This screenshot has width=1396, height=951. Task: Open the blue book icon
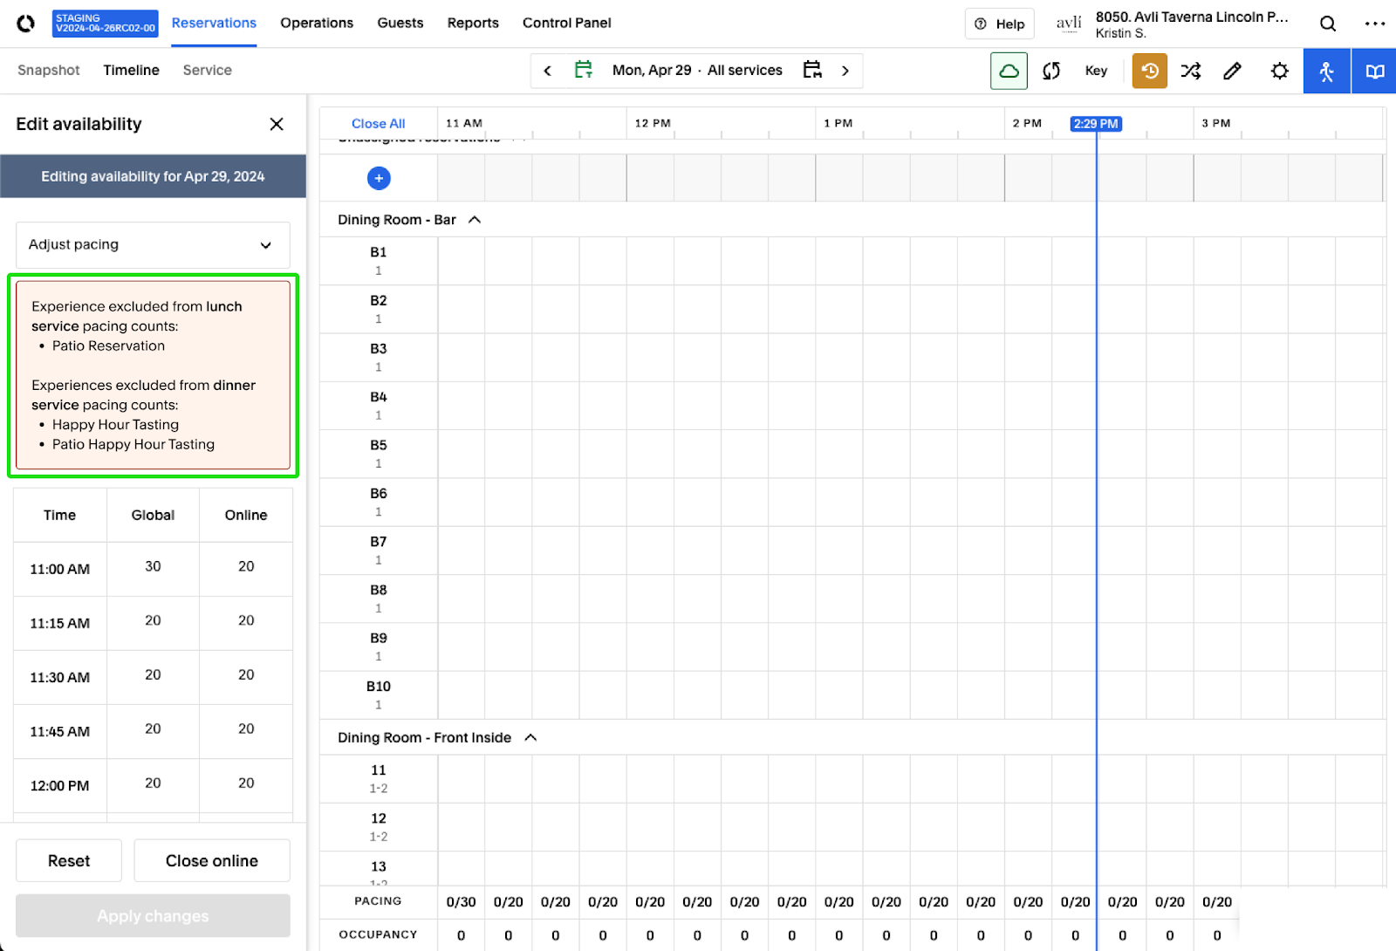[x=1374, y=71]
